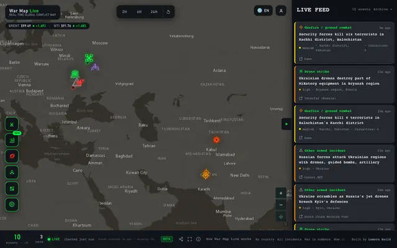Open the By country link
The height and width of the screenshot is (248, 397).
[x=265, y=239]
